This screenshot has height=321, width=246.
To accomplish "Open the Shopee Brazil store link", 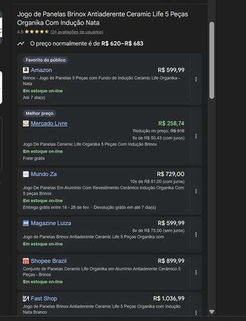I will pos(49,261).
